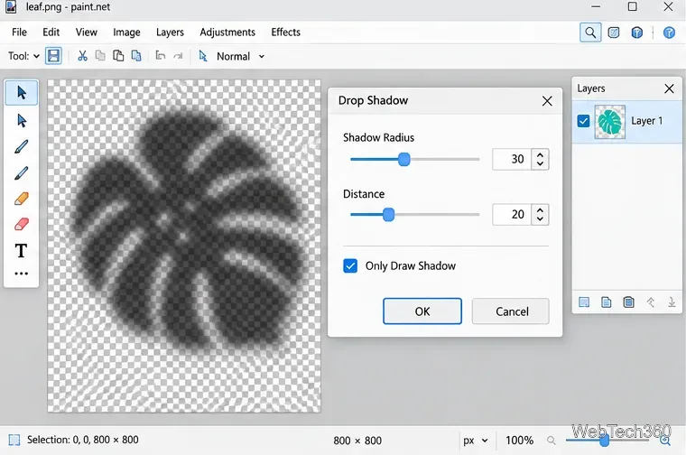686x455 pixels.
Task: Increase Shadow Radius with up stepper
Action: pos(540,155)
